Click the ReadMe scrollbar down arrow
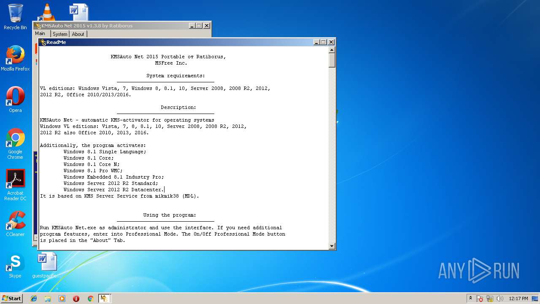540x304 pixels. pos(332,246)
